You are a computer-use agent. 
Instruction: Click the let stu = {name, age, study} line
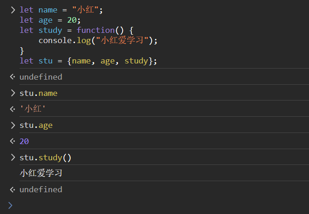click(x=88, y=61)
